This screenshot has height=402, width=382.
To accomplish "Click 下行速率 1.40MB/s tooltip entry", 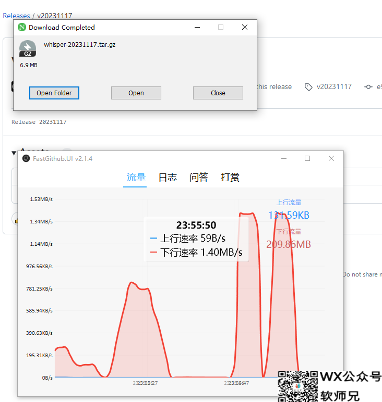I will (196, 252).
